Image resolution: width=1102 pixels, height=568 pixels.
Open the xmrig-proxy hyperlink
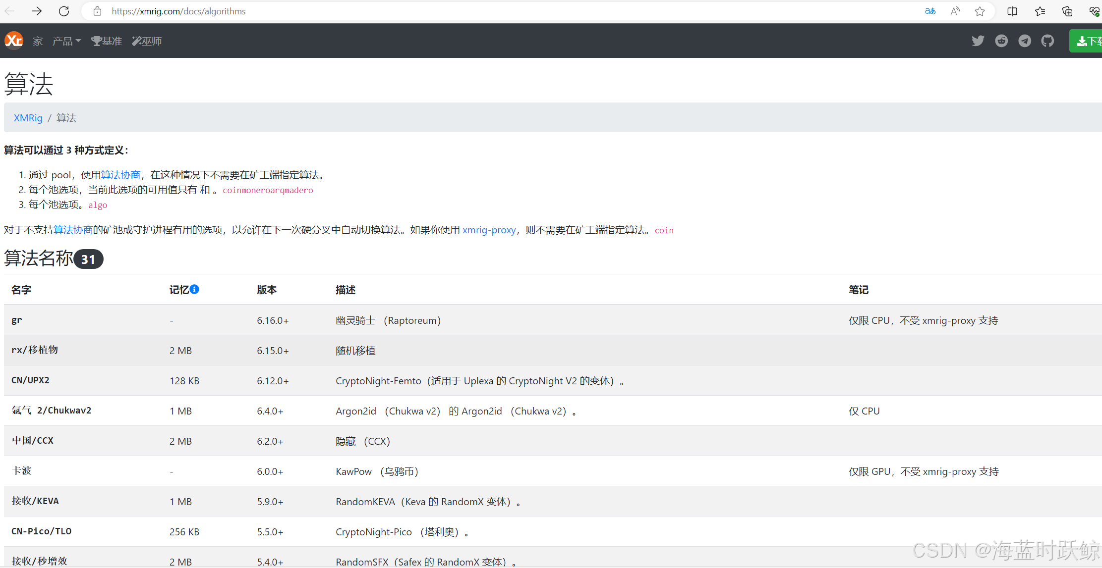[489, 230]
